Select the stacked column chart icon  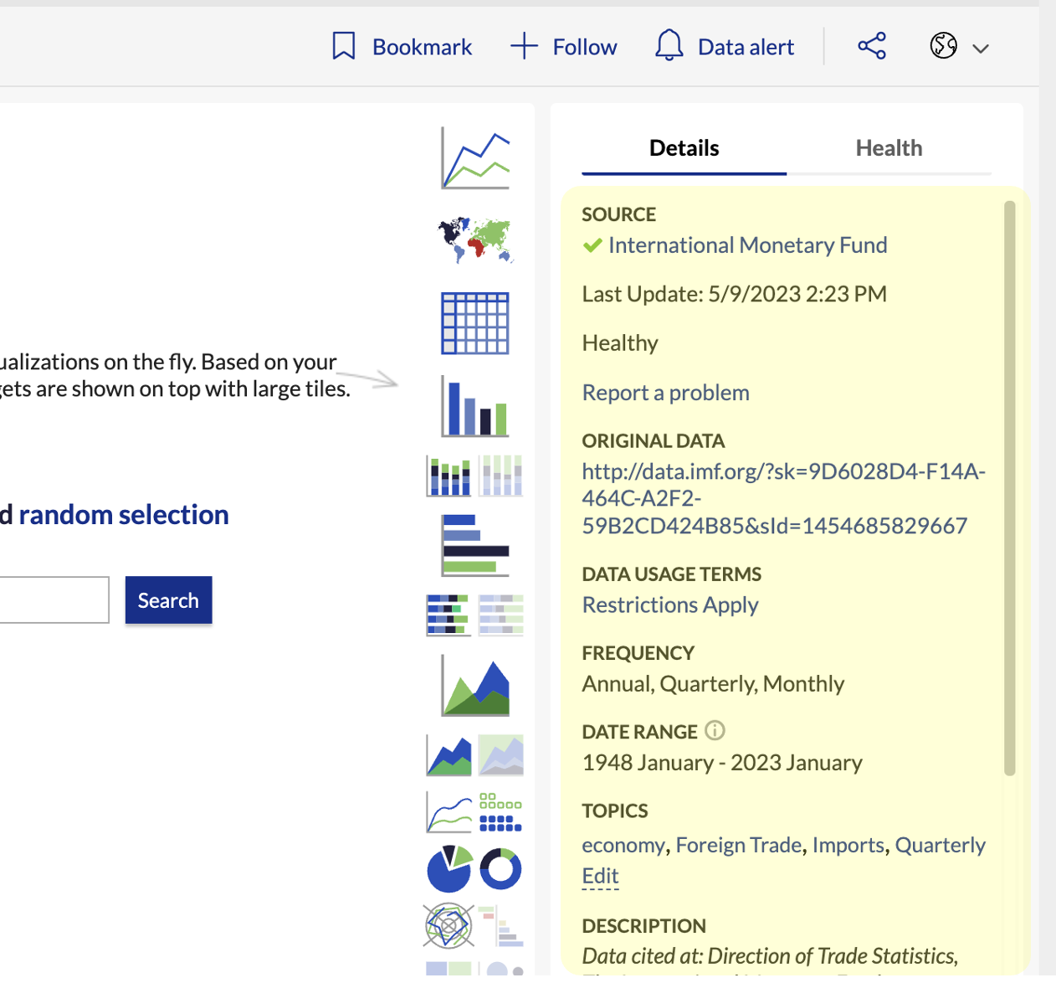pyautogui.click(x=449, y=476)
